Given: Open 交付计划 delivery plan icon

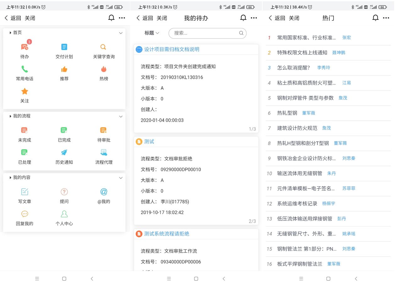Looking at the screenshot, I should click(x=64, y=47).
